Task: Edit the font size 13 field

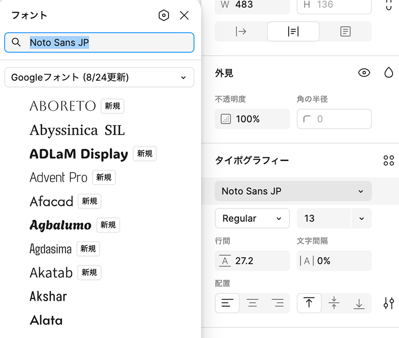Action: 324,218
